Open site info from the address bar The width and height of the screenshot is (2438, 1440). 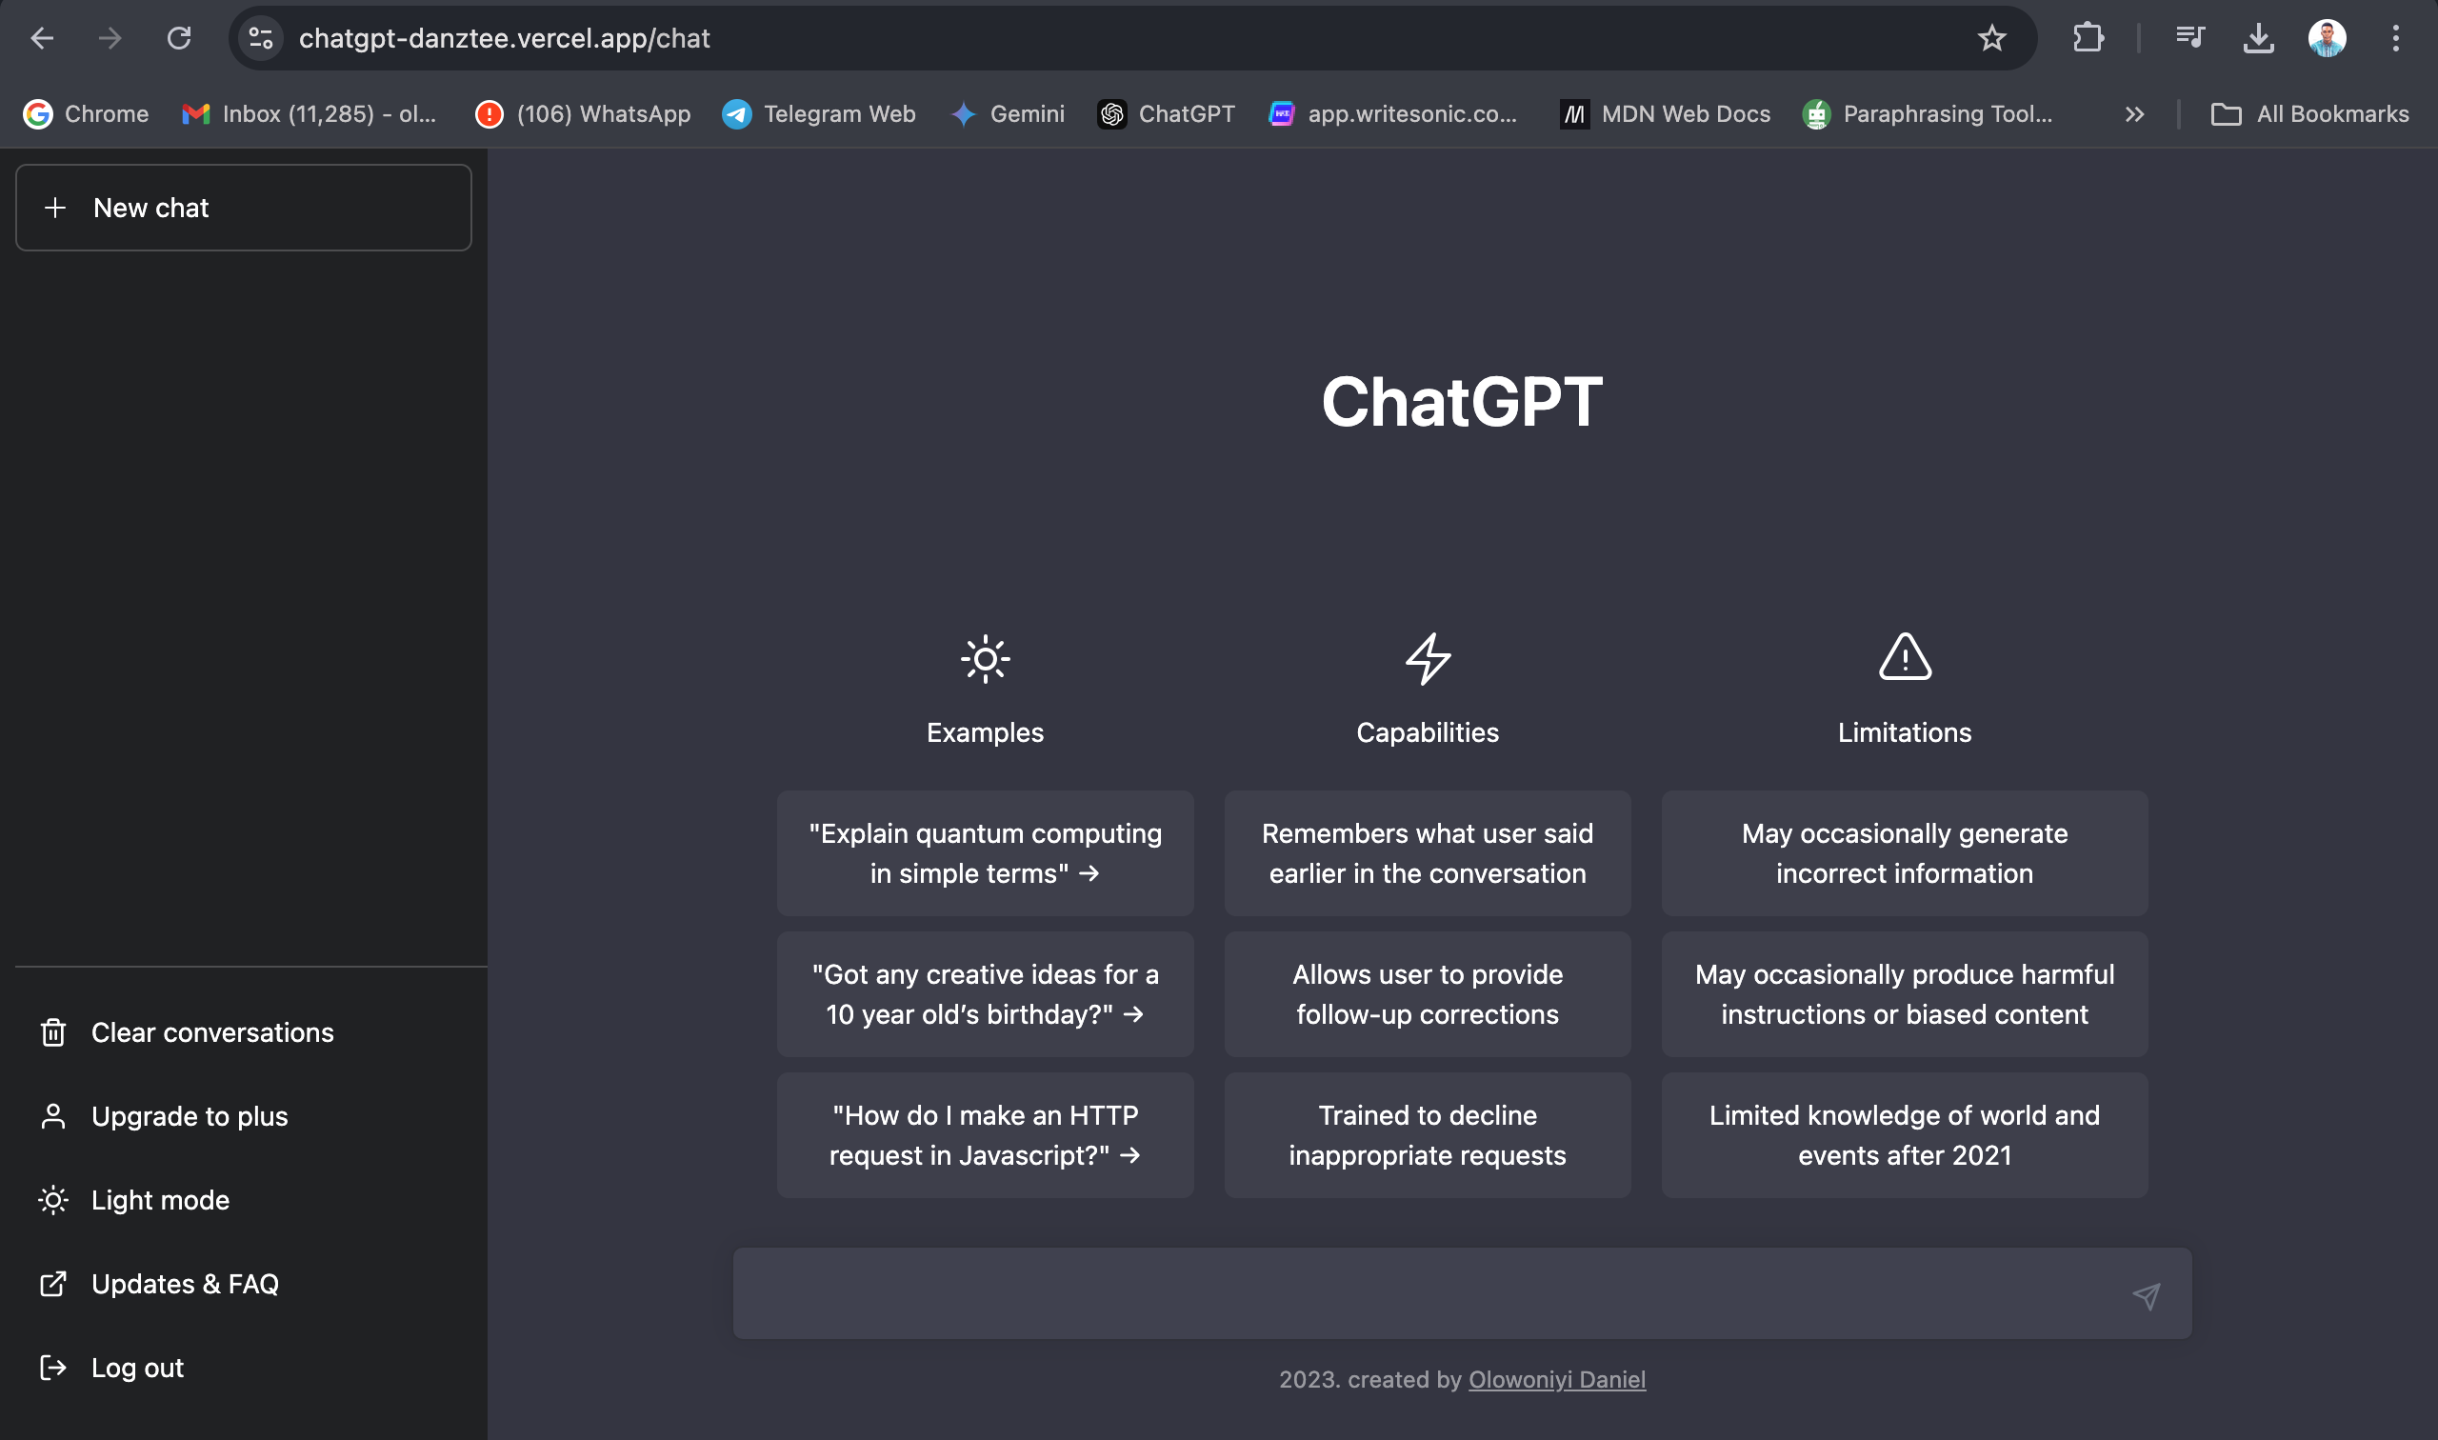pyautogui.click(x=259, y=38)
